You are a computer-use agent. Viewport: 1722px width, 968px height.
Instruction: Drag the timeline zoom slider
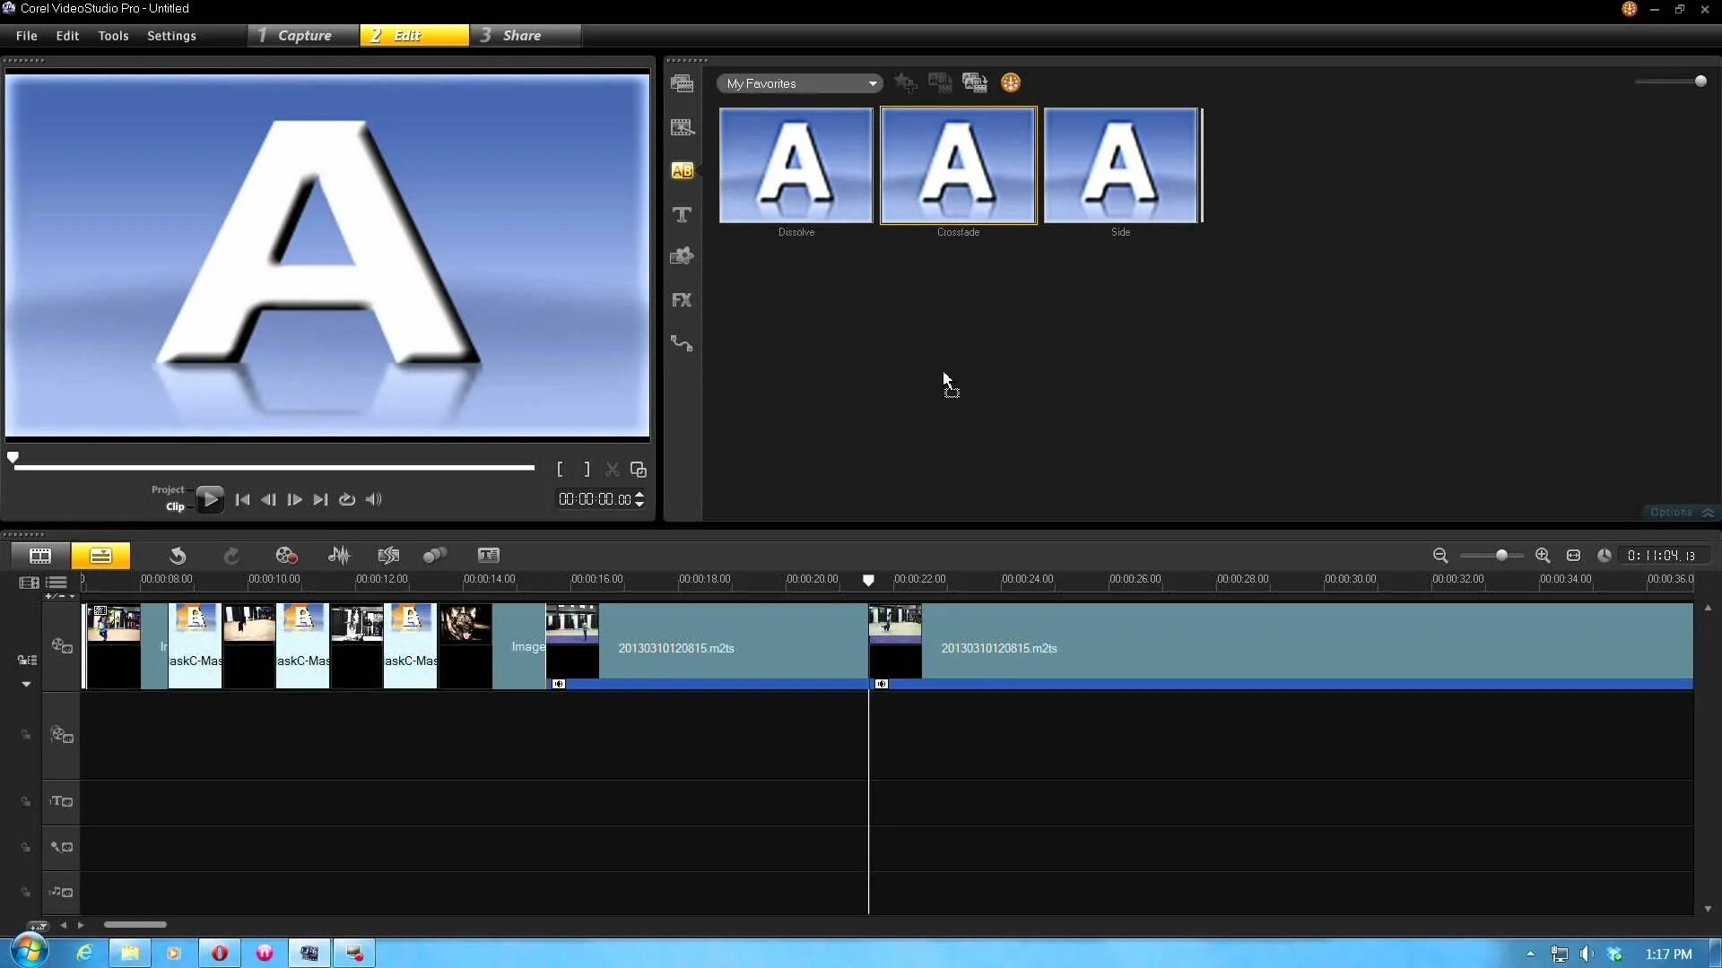[x=1502, y=554]
